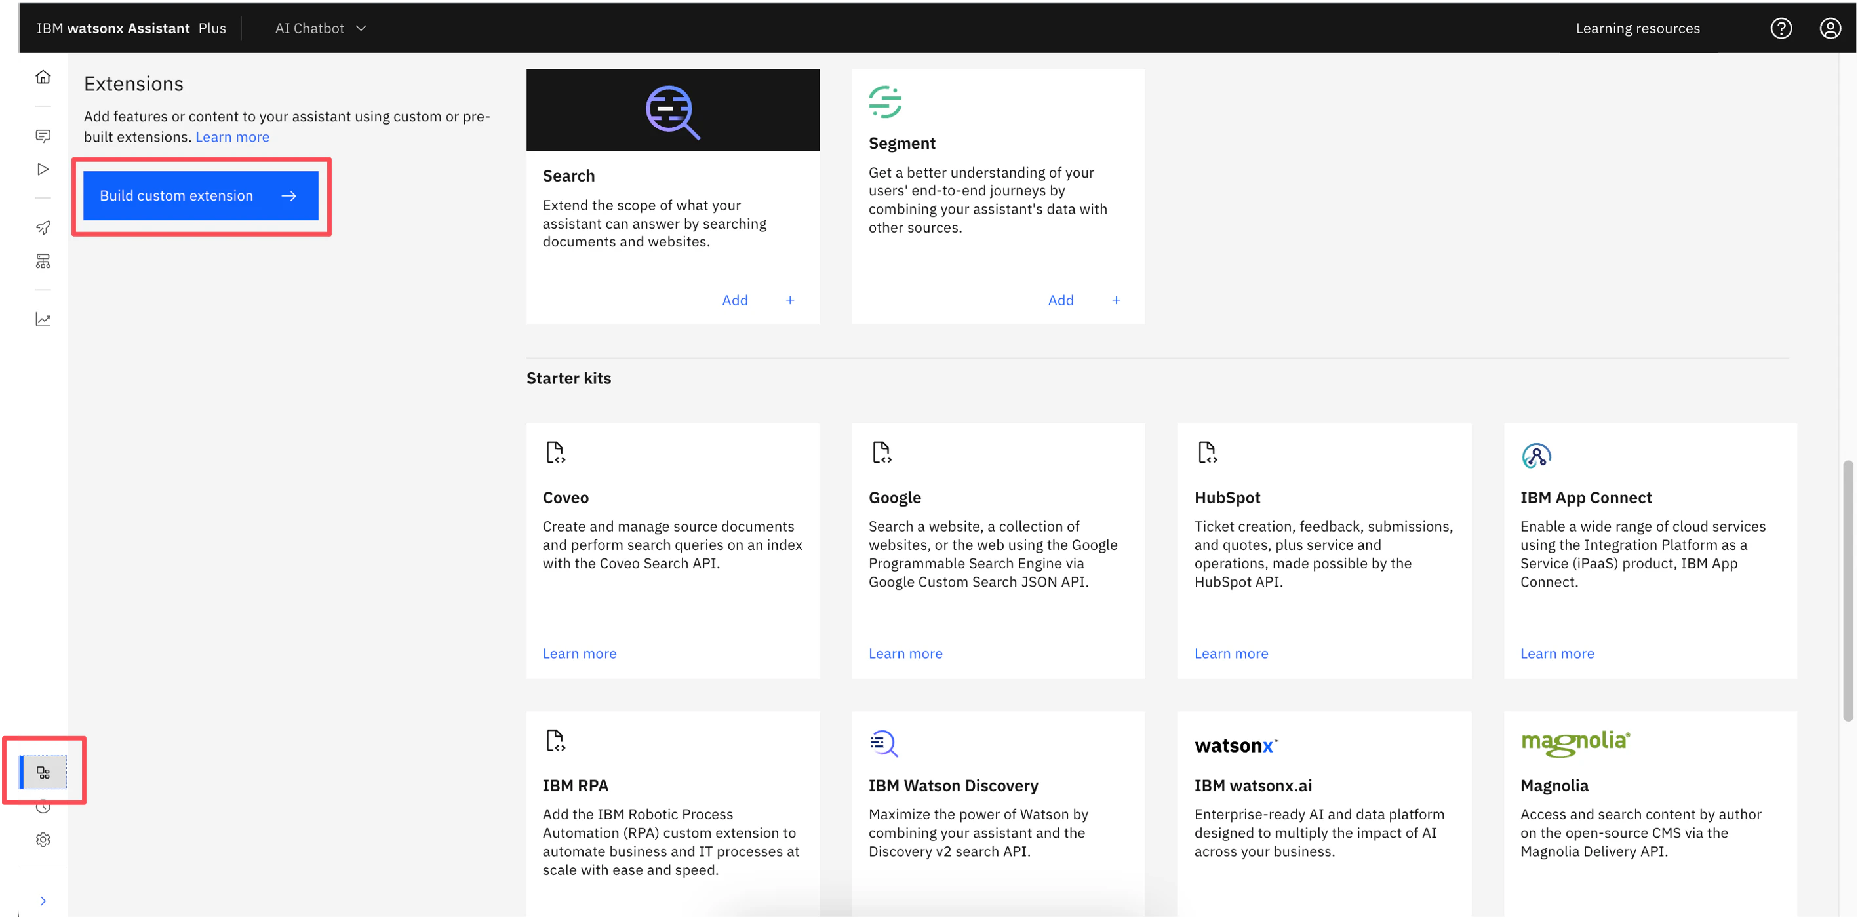Expand the left sidebar with chevron
The width and height of the screenshot is (1860, 919).
(43, 900)
